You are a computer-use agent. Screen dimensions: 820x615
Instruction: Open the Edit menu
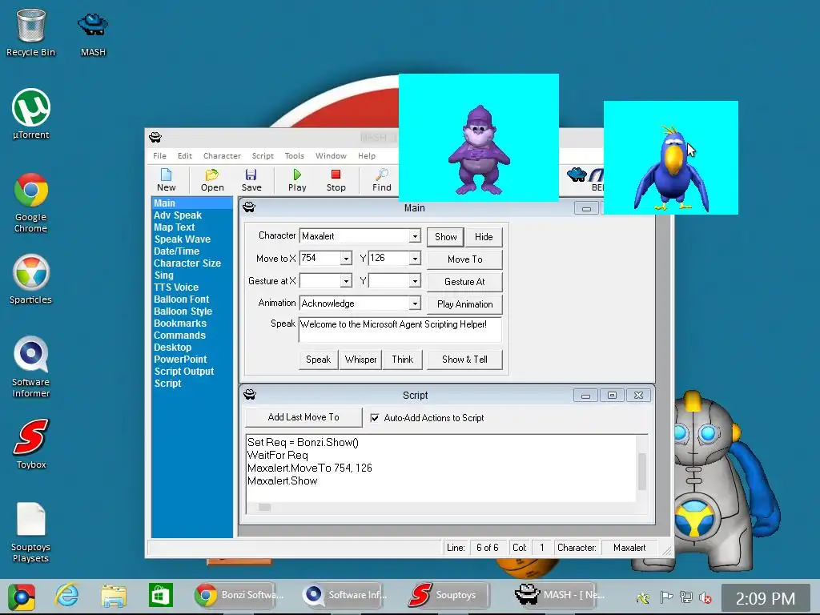point(185,156)
